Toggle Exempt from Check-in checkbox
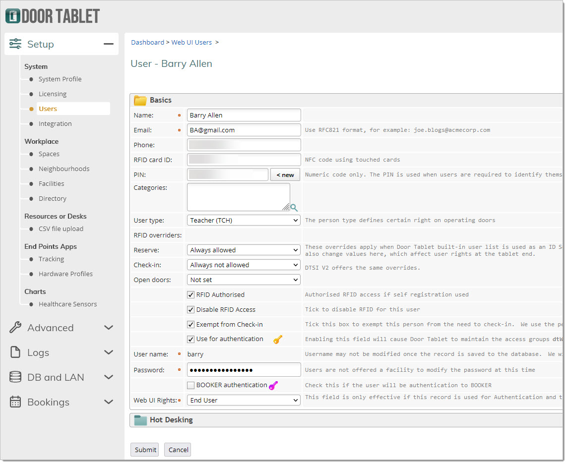This screenshot has width=567, height=464. pyautogui.click(x=190, y=325)
